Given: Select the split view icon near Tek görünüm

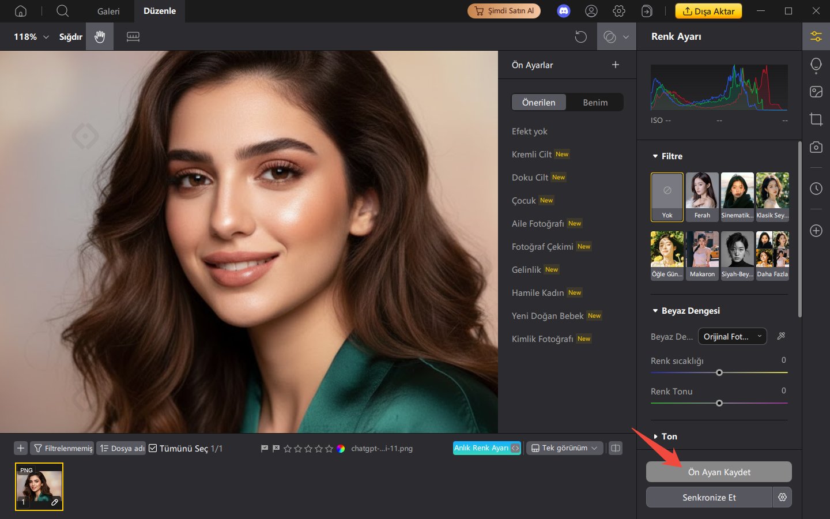Looking at the screenshot, I should click(x=615, y=448).
